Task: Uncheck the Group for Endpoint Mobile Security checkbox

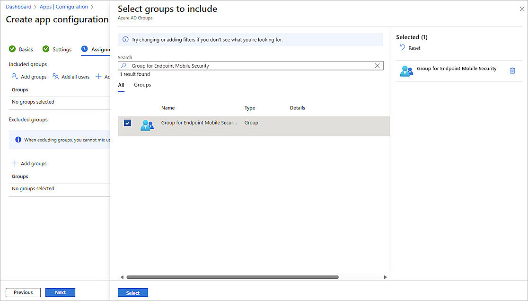Action: pos(127,123)
